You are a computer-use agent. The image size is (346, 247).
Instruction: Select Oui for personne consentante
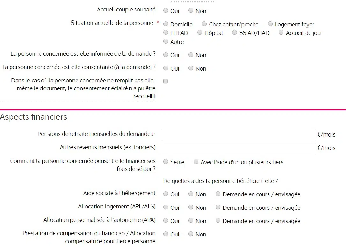(x=166, y=68)
